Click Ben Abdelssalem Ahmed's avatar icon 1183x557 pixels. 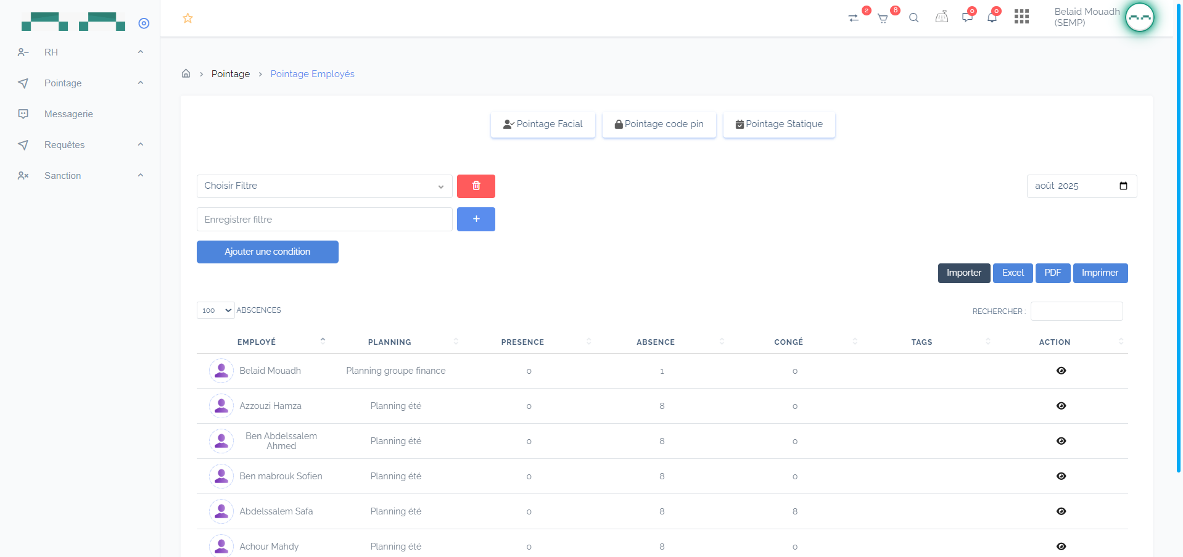tap(221, 441)
